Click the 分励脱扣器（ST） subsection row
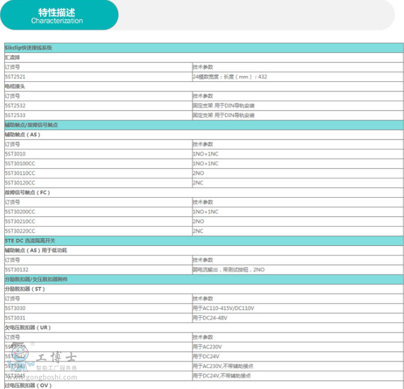Image resolution: width=404 pixels, height=389 pixels. (x=204, y=289)
